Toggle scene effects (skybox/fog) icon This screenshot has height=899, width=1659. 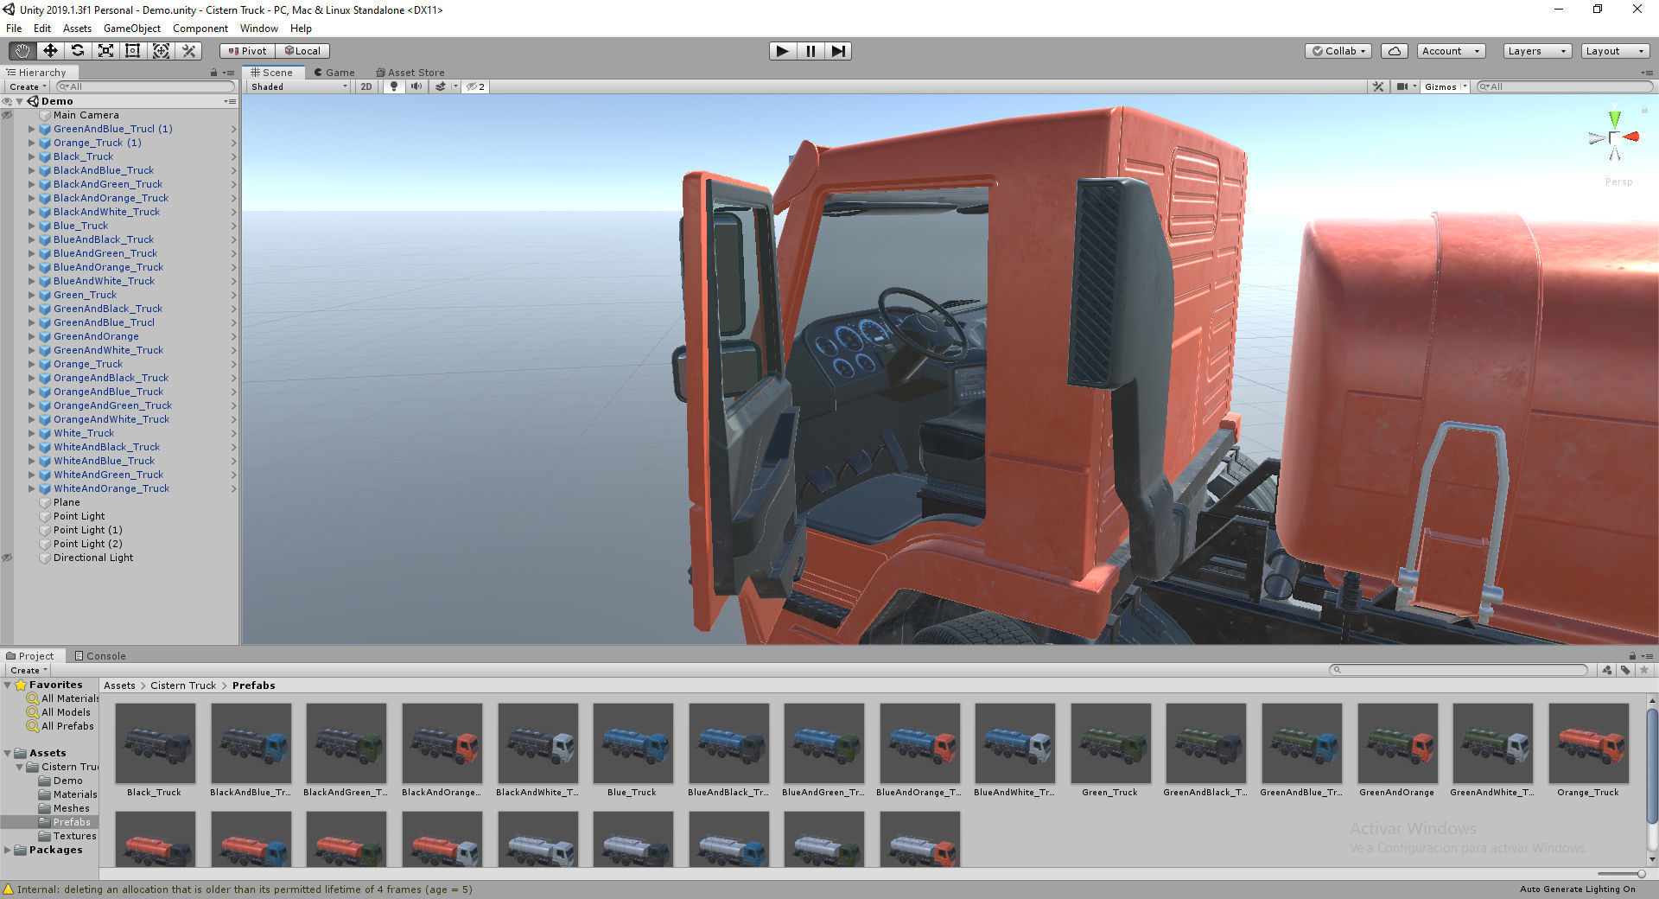click(441, 86)
